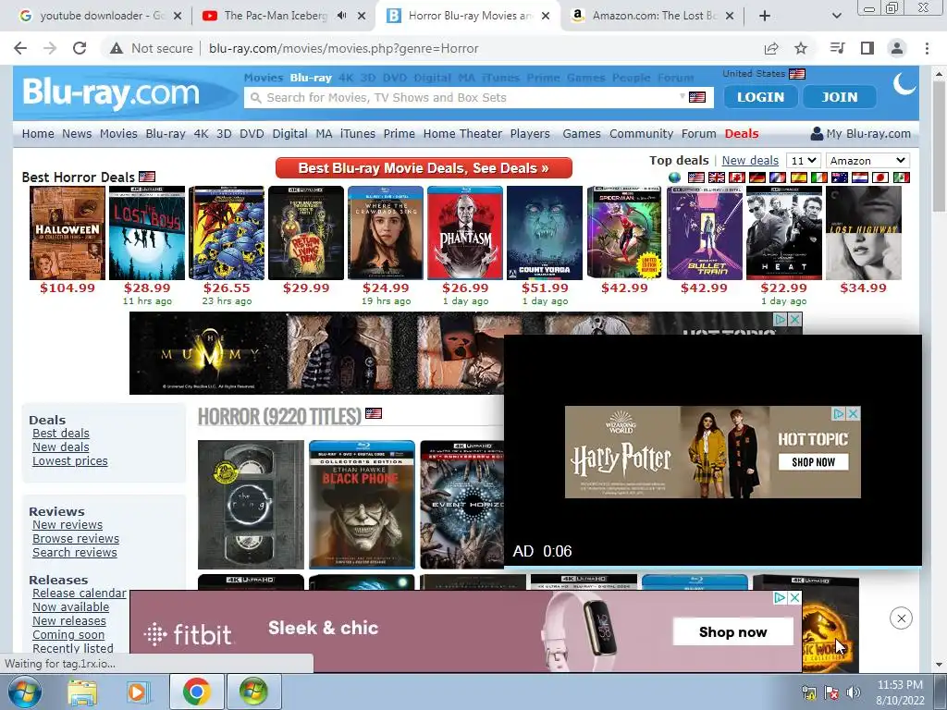Click the browser address bar URL

point(344,48)
